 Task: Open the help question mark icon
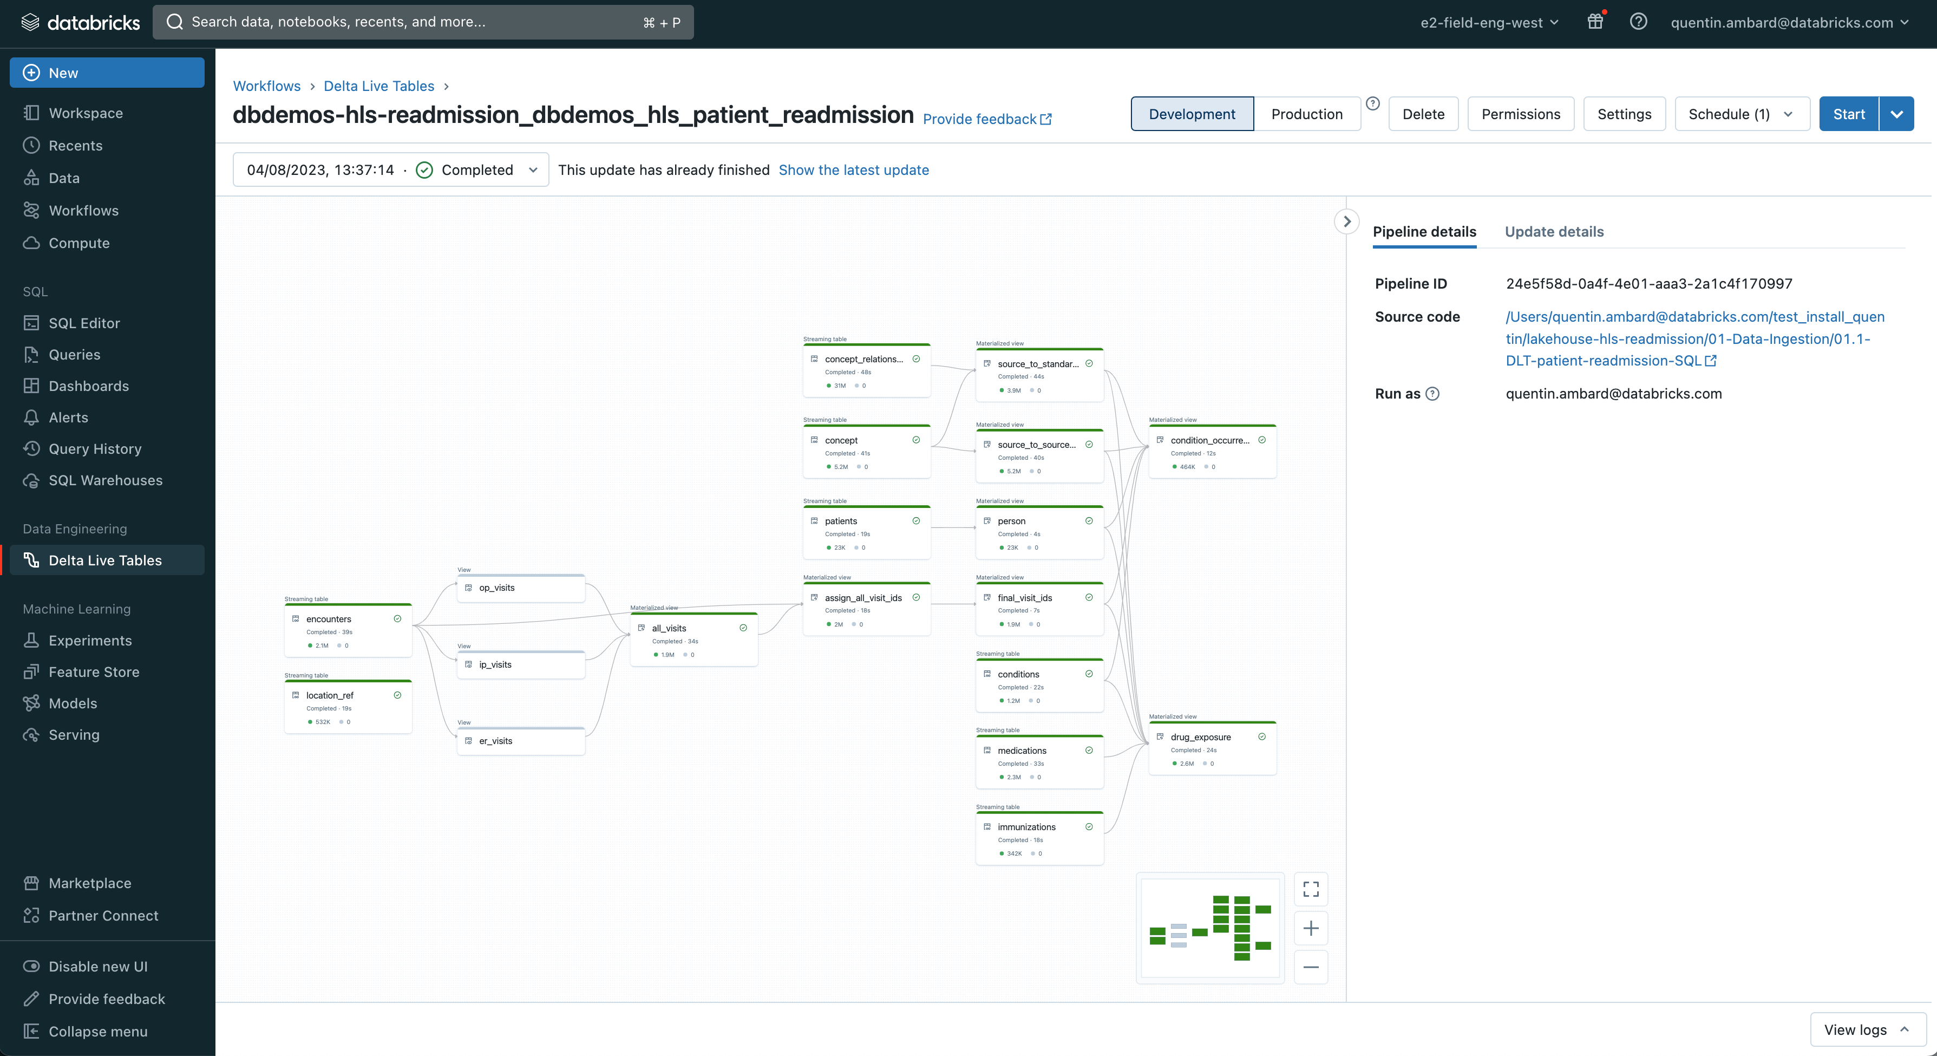coord(1638,22)
